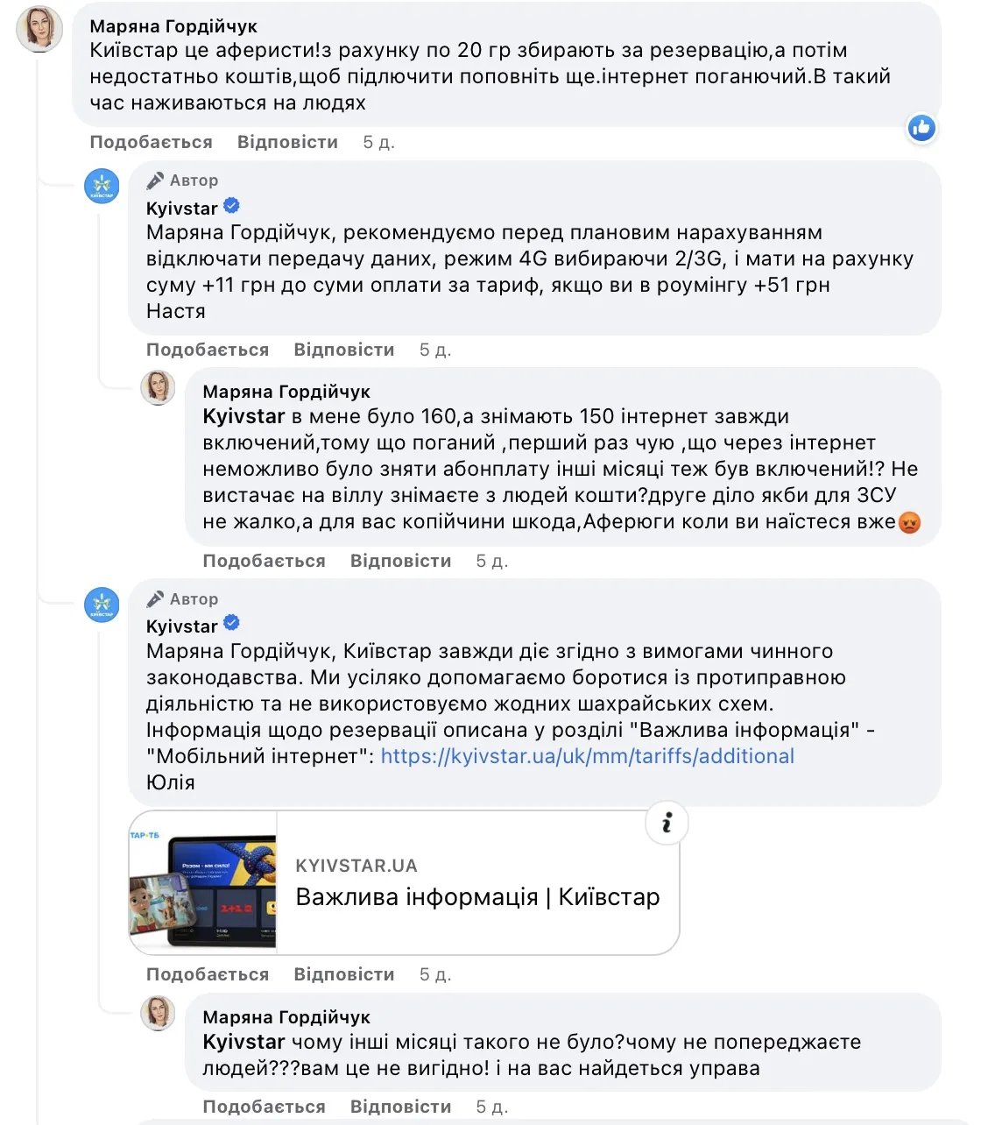988x1125 pixels.
Task: Click Відповісти under the last visible reply
Action: pyautogui.click(x=400, y=1107)
